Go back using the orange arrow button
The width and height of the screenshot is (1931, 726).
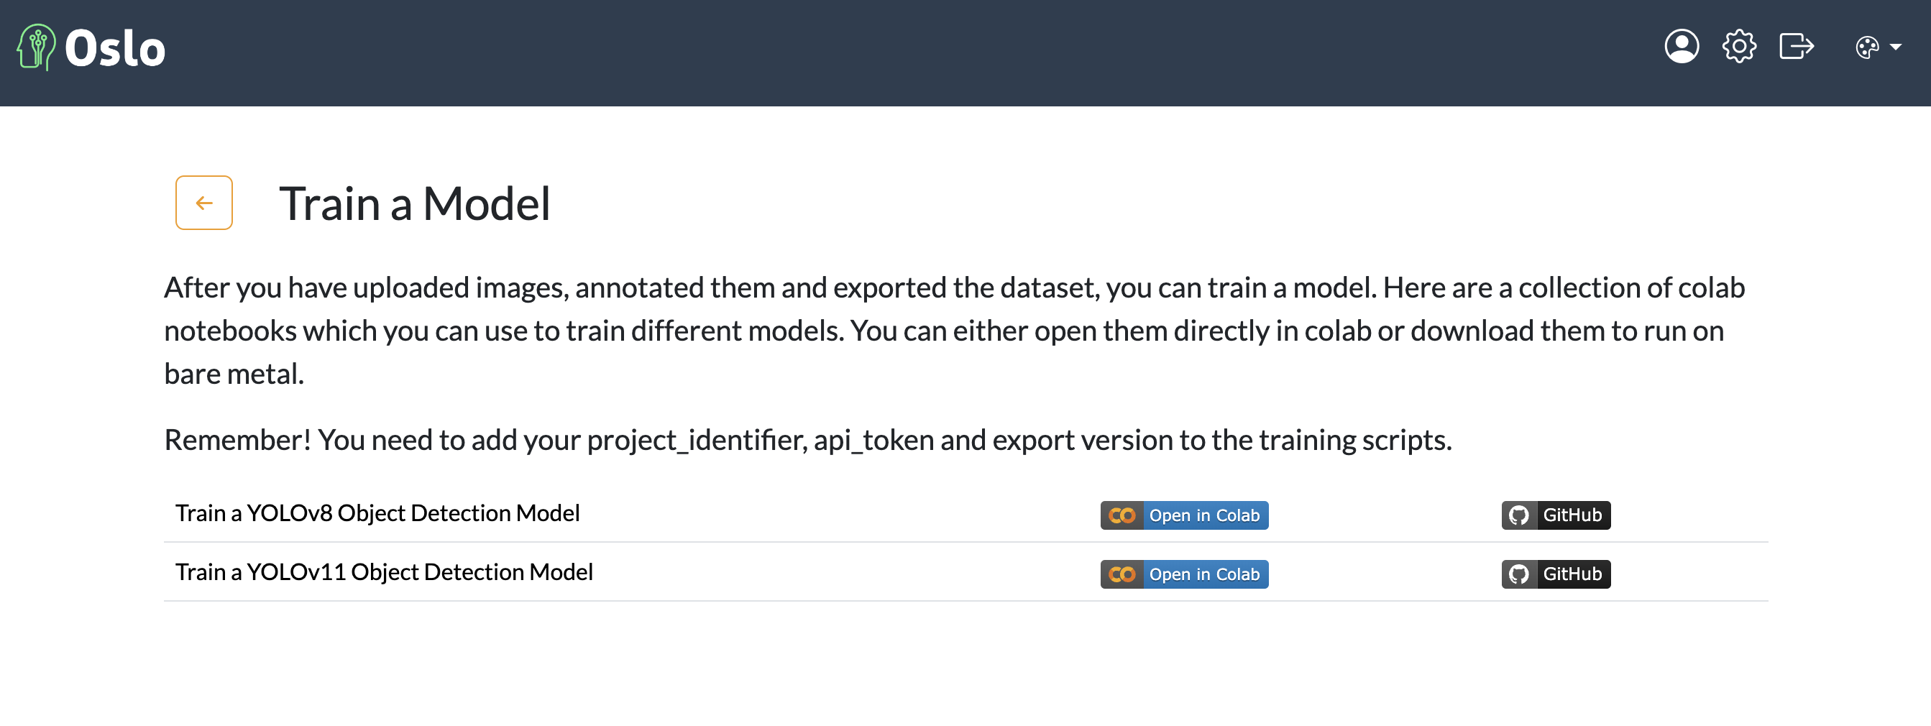204,202
